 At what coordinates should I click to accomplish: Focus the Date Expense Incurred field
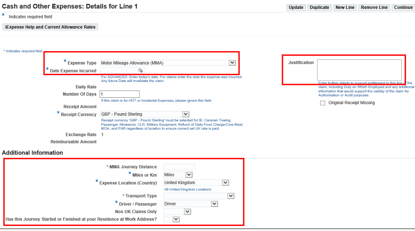tap(118, 70)
